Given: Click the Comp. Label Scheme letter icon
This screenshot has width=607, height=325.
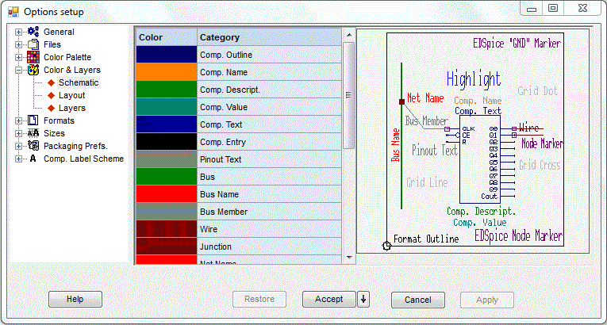Looking at the screenshot, I should pos(33,159).
